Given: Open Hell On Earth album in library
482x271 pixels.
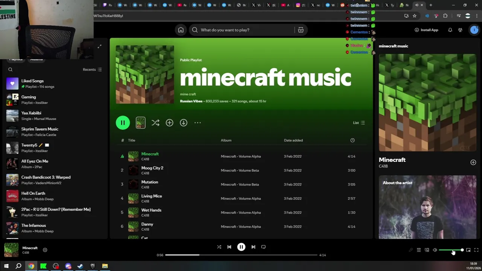Looking at the screenshot, I should coord(55,196).
